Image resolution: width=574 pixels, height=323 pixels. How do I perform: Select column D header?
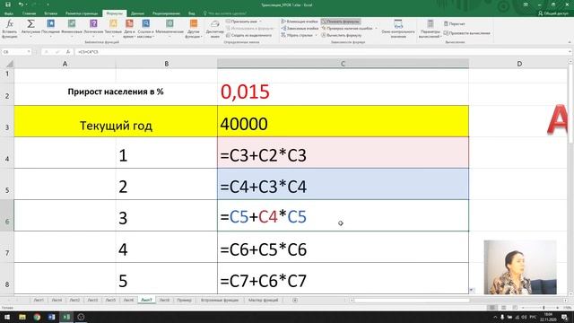click(x=518, y=64)
